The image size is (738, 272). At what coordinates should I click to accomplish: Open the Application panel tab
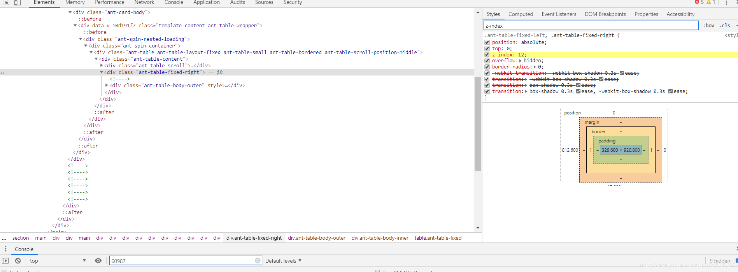207,2
